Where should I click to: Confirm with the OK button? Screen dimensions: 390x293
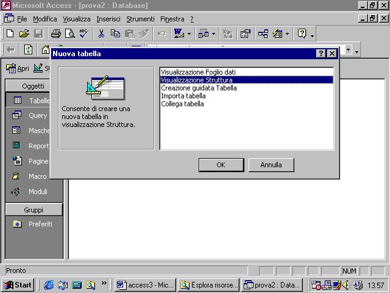tap(221, 165)
